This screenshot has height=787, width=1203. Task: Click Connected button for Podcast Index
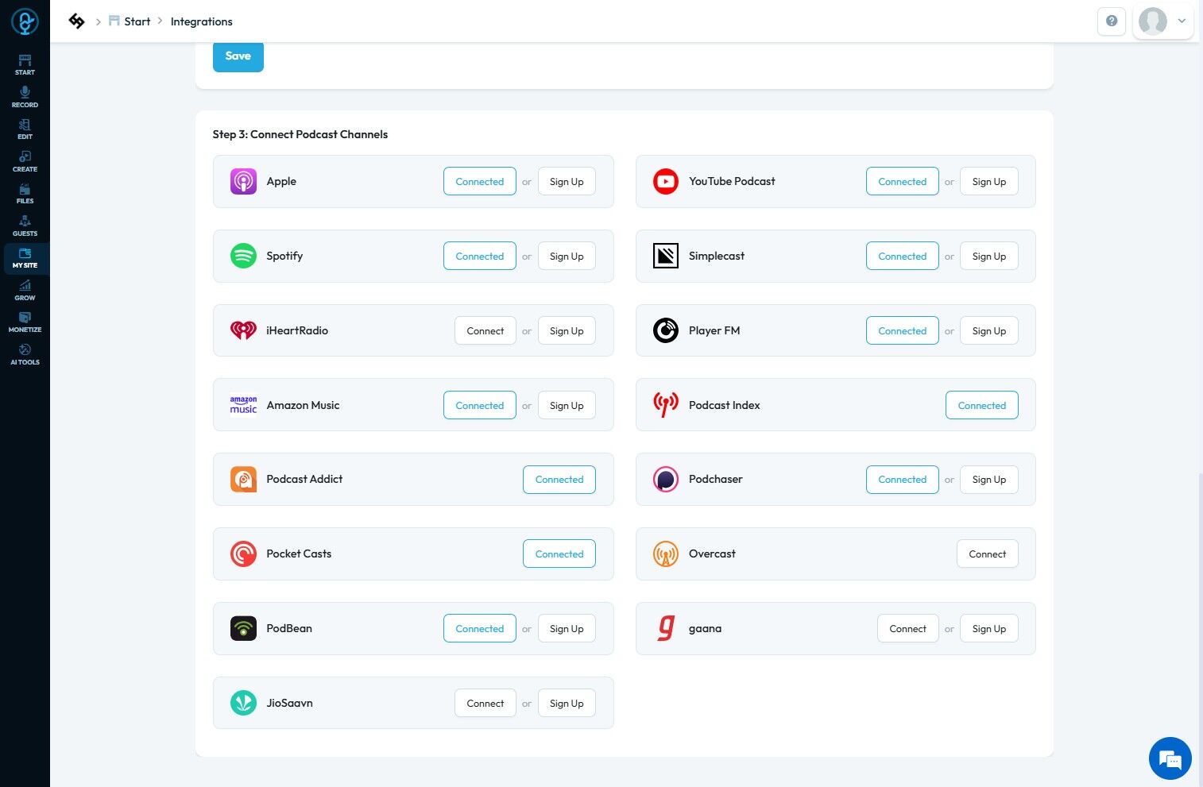click(x=982, y=406)
